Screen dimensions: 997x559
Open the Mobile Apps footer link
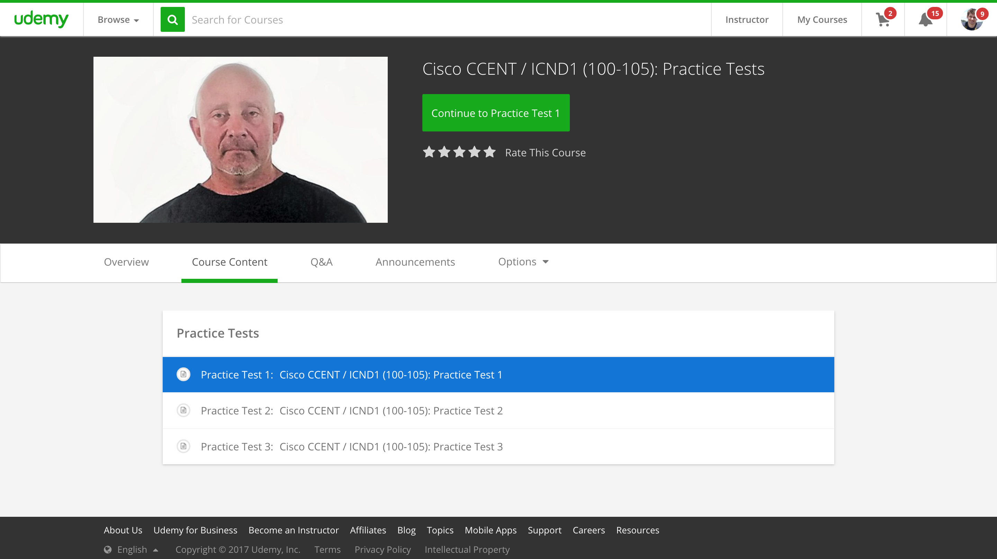[491, 530]
